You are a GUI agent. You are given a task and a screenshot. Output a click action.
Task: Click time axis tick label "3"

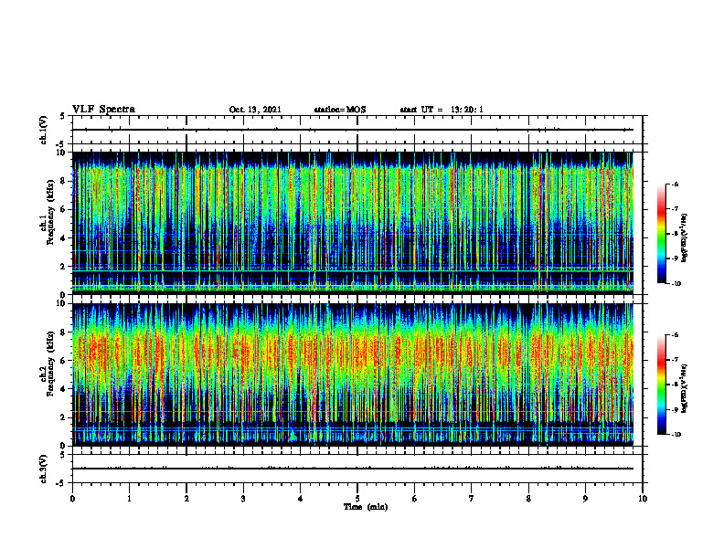[243, 499]
